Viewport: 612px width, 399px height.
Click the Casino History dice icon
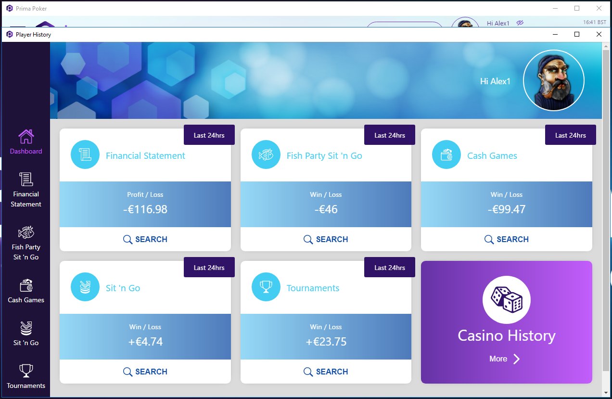tap(506, 299)
